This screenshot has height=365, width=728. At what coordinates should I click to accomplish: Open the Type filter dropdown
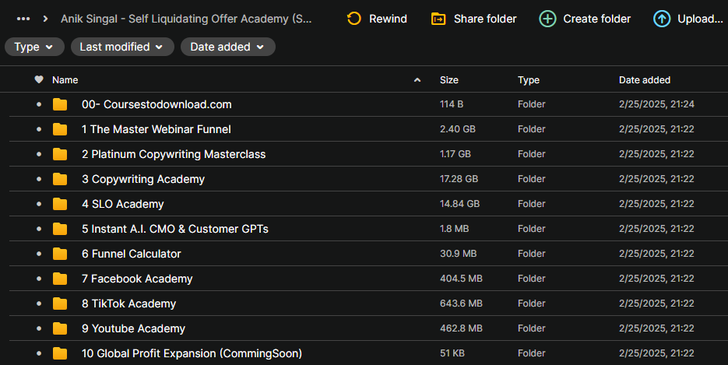point(34,47)
